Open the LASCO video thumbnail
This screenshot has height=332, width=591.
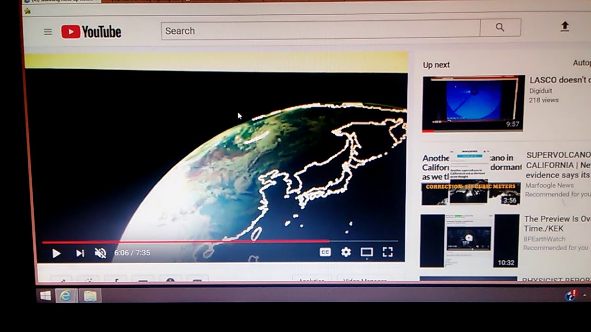[473, 104]
